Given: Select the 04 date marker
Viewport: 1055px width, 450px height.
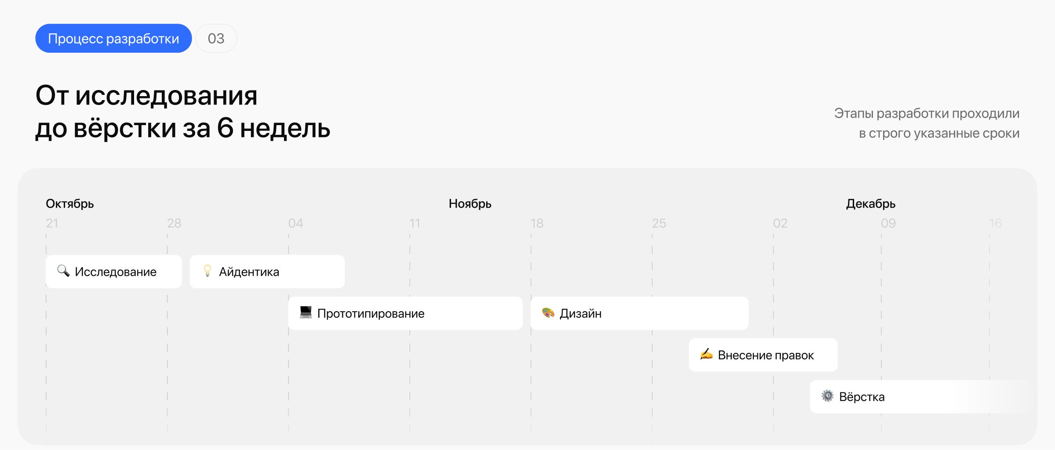Looking at the screenshot, I should (x=295, y=223).
